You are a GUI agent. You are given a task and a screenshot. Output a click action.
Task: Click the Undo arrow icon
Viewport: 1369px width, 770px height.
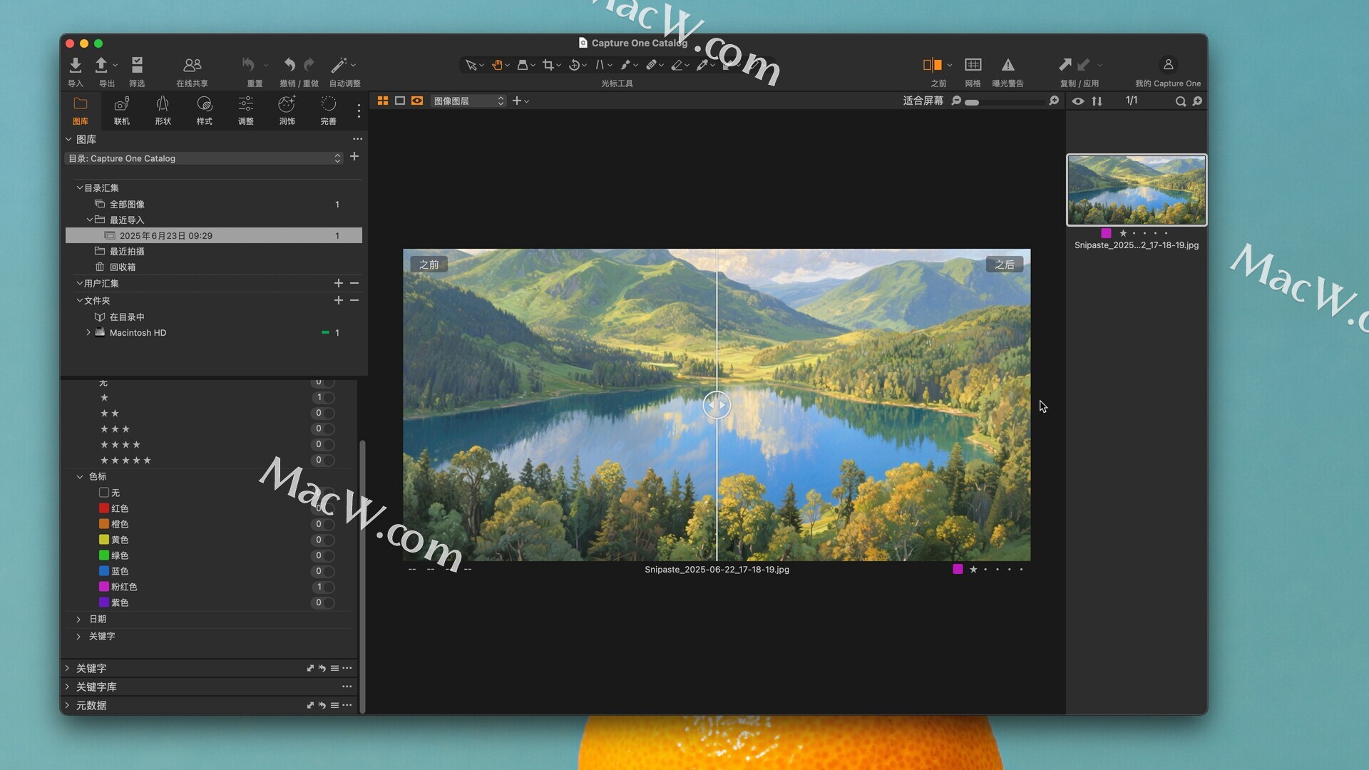289,65
